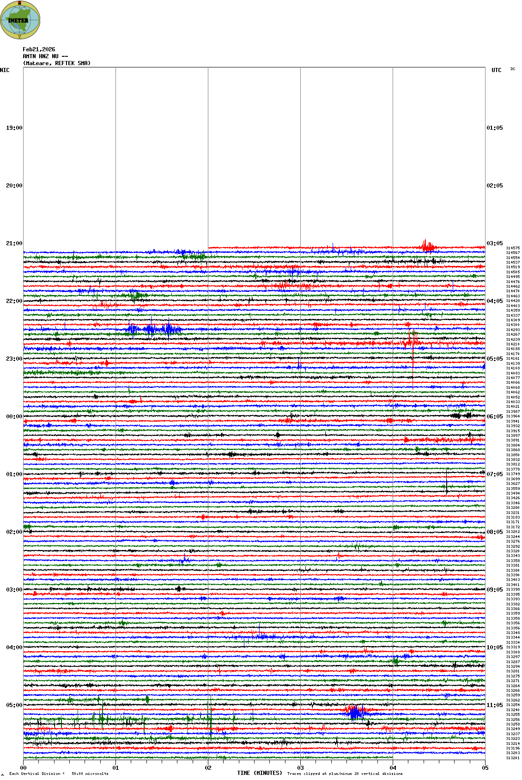522x780 pixels.
Task: Click the blue seismic burst near the 05:00 trace
Action: coord(354,712)
